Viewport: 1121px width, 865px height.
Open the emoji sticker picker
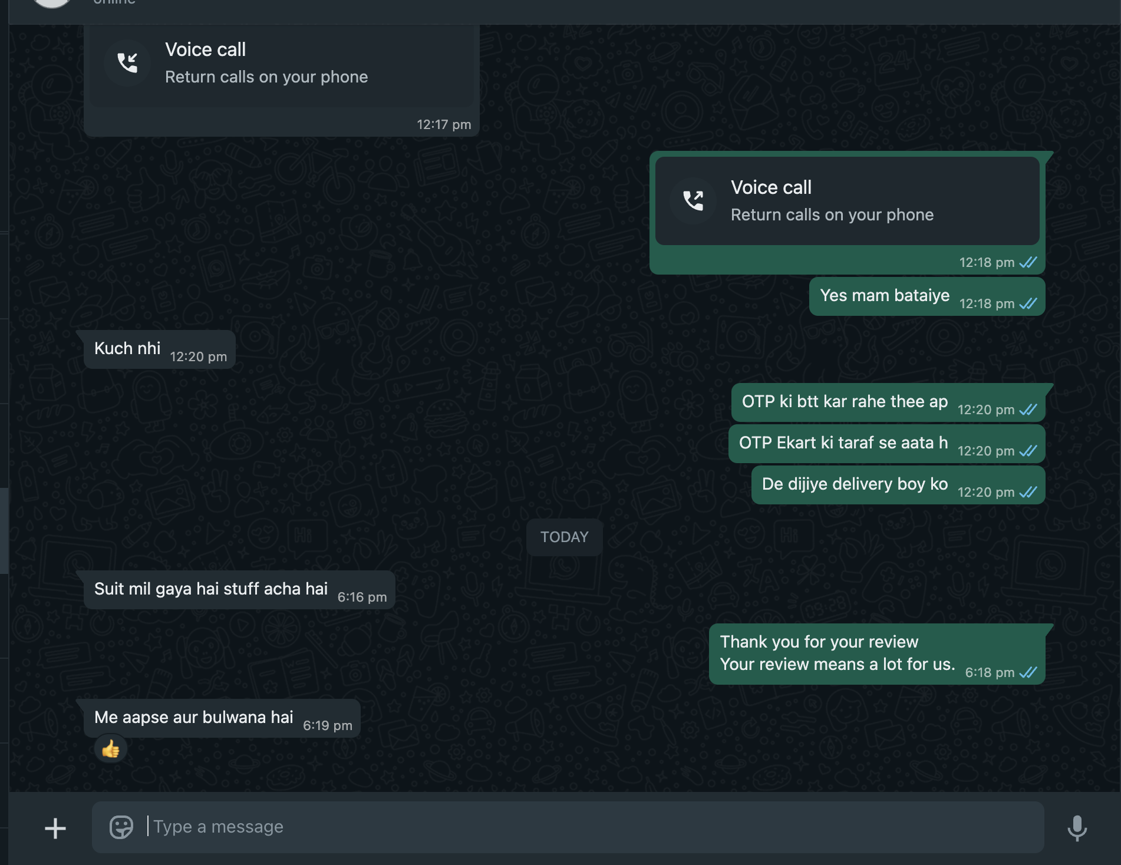(x=121, y=827)
